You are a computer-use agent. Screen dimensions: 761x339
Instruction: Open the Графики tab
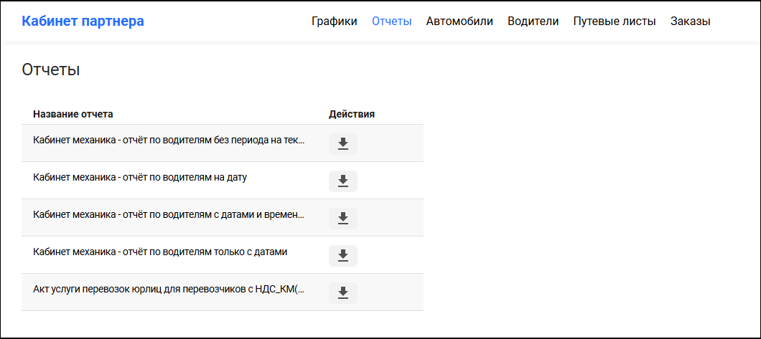334,22
